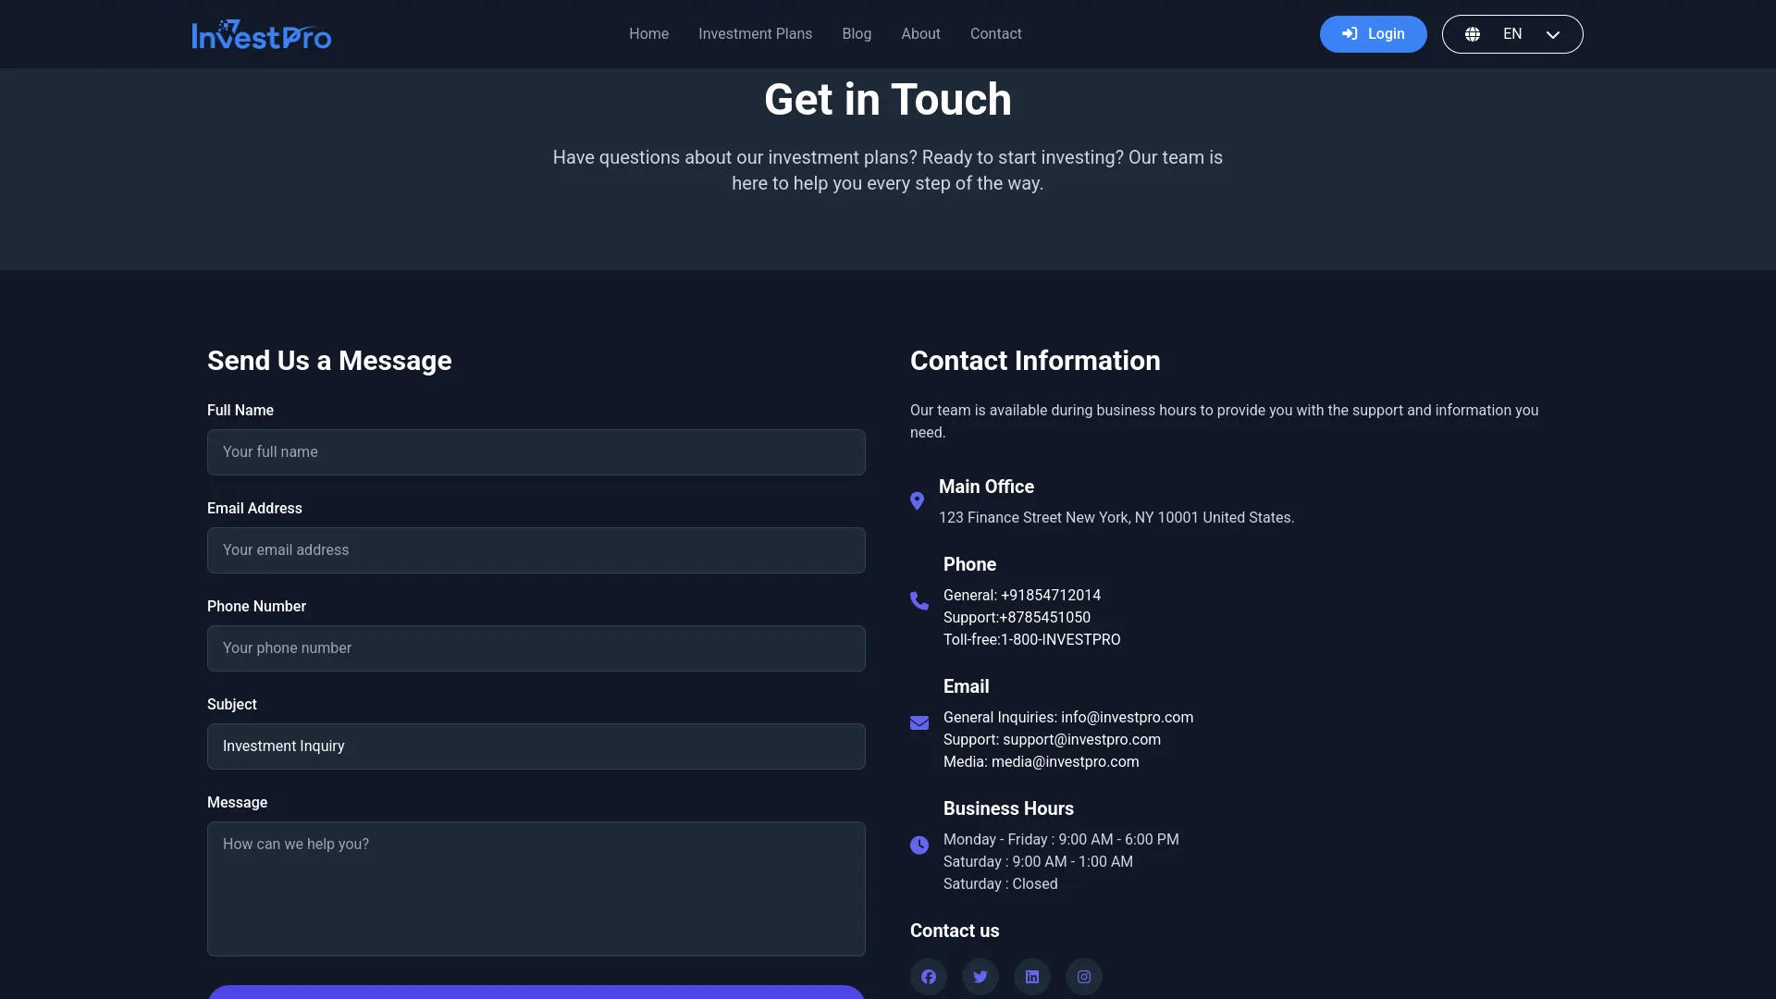
Task: Click the How can we help message box
Action: click(536, 888)
